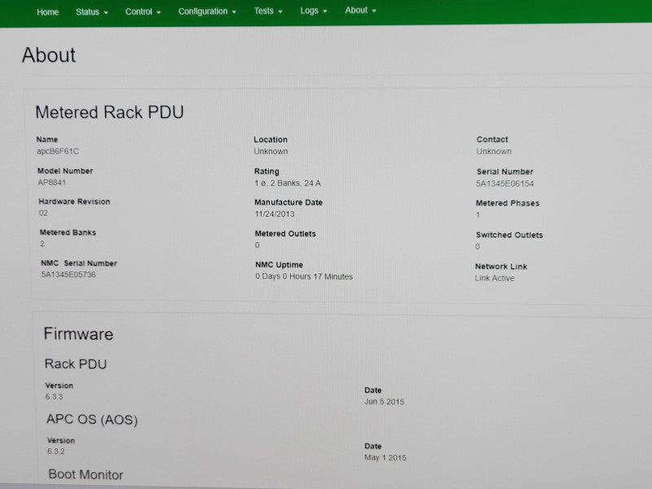The width and height of the screenshot is (652, 489).
Task: Select Rack PDU version 6.3.3
Action: [54, 397]
